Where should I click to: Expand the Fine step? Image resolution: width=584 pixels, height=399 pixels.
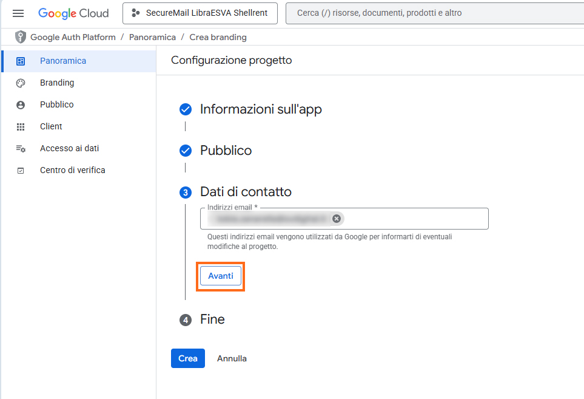pyautogui.click(x=212, y=319)
